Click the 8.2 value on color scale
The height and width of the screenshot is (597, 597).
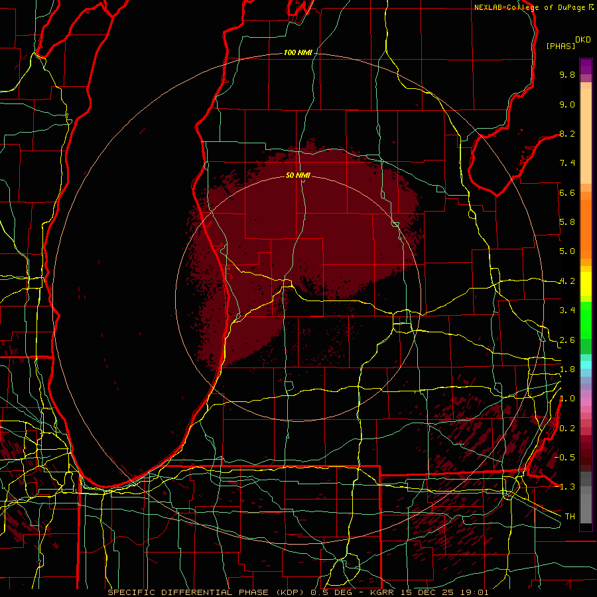567,133
